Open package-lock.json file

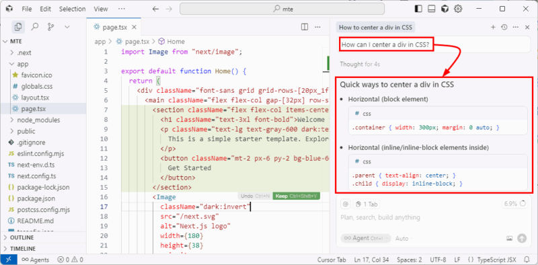point(43,187)
